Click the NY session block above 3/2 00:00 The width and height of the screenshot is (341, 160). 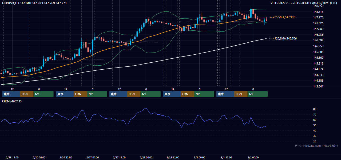(257, 94)
